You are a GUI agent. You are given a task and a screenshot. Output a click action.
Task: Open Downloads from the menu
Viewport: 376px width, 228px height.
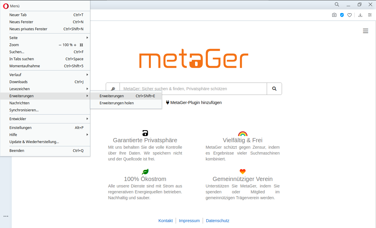(45, 82)
